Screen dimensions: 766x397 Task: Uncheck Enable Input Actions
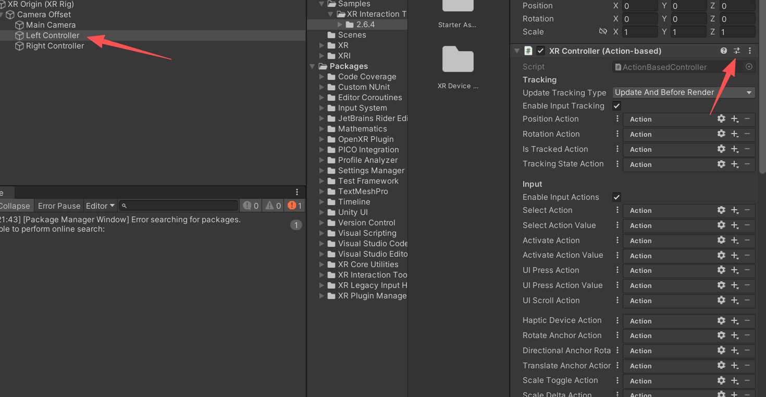tap(616, 197)
